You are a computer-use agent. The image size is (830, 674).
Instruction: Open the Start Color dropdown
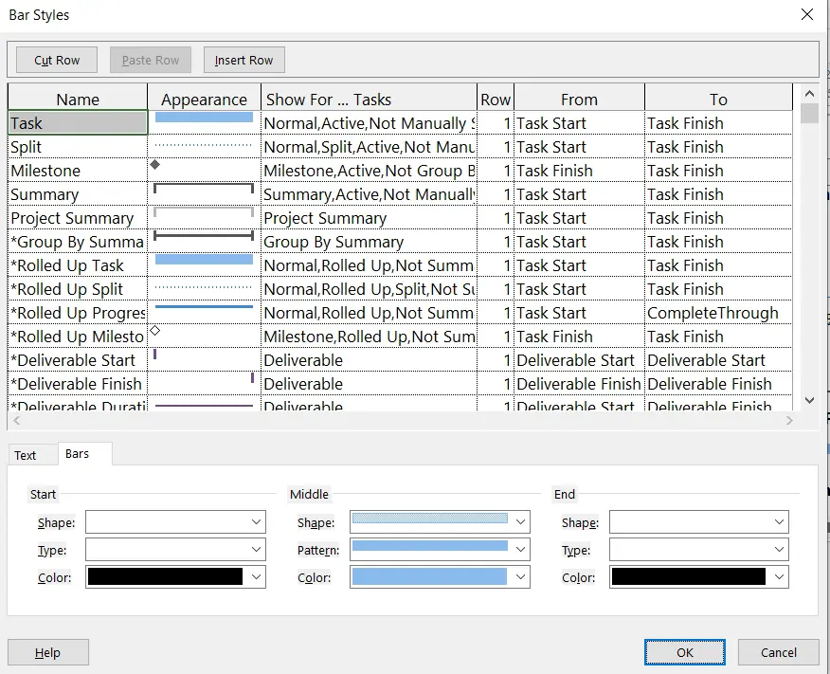[256, 577]
